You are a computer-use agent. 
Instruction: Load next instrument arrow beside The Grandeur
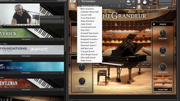coord(123,1)
